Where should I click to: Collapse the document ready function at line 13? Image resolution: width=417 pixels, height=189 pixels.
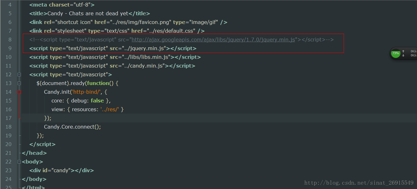(x=19, y=83)
